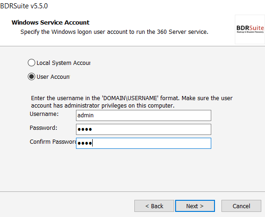Click the 'administrator privileges' instruction line
This screenshot has width=265, height=217.
tap(103, 106)
